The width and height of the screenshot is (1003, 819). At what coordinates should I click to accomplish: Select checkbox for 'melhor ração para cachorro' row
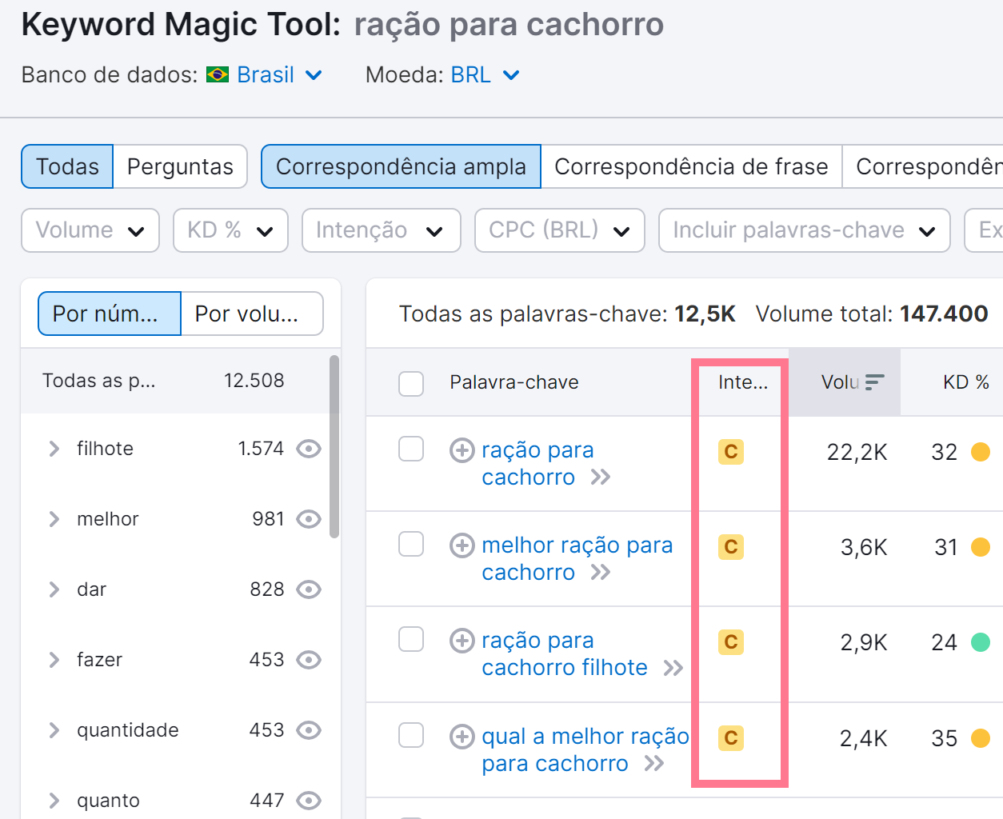(411, 545)
